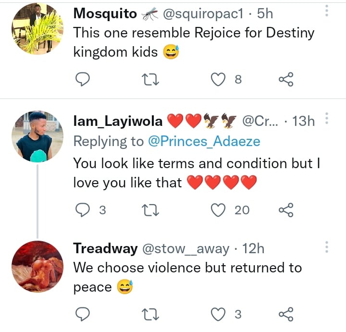346x332 pixels.
Task: View Iam_Layiwola's profile avatar
Action: pos(37,136)
